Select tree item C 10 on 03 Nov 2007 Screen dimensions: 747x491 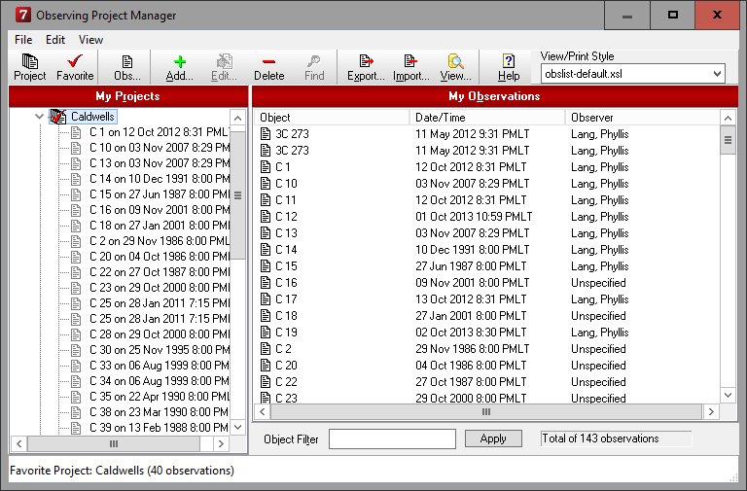[160, 148]
